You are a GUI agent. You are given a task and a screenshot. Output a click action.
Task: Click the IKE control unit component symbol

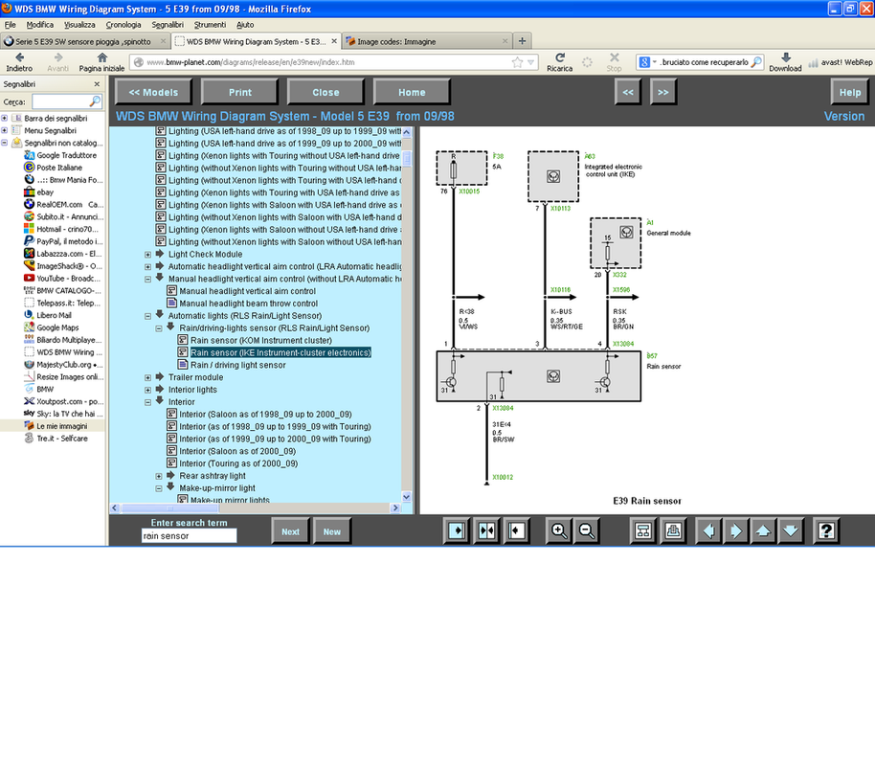[553, 176]
